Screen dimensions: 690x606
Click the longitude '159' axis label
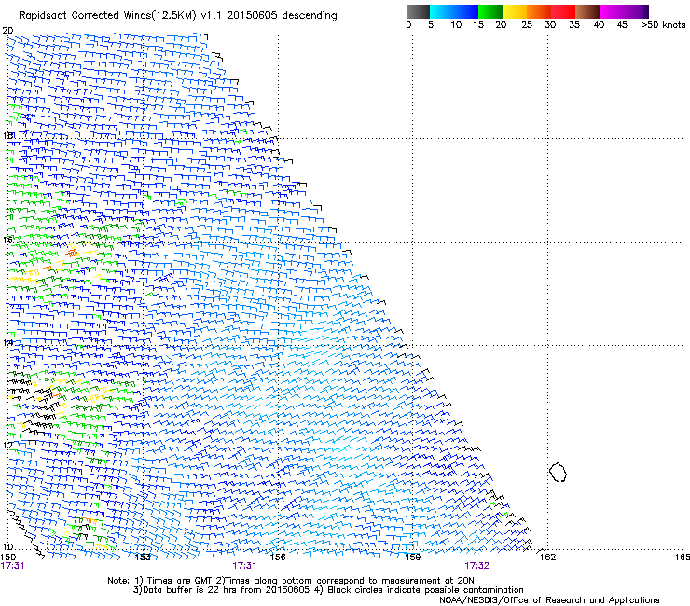(412, 558)
